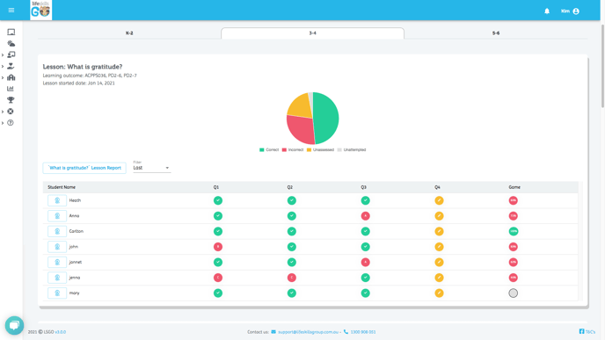Screen dimensions: 605x340
Task: Click the yellow Unassessed legend swatch
Action: (x=309, y=149)
